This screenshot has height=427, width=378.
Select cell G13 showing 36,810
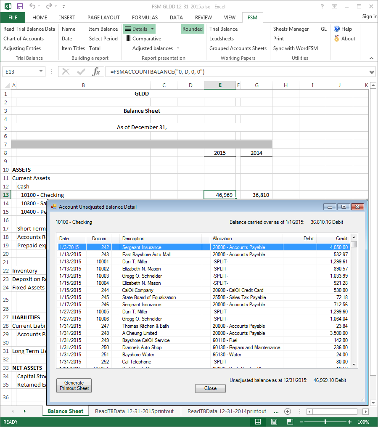256,195
